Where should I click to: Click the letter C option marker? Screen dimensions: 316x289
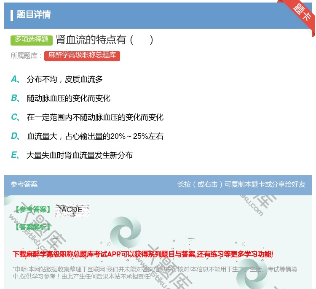(15, 117)
